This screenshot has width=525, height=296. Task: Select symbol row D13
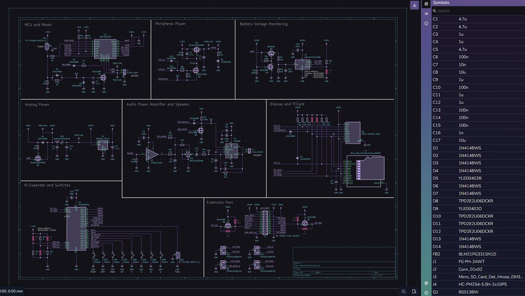[479, 239]
